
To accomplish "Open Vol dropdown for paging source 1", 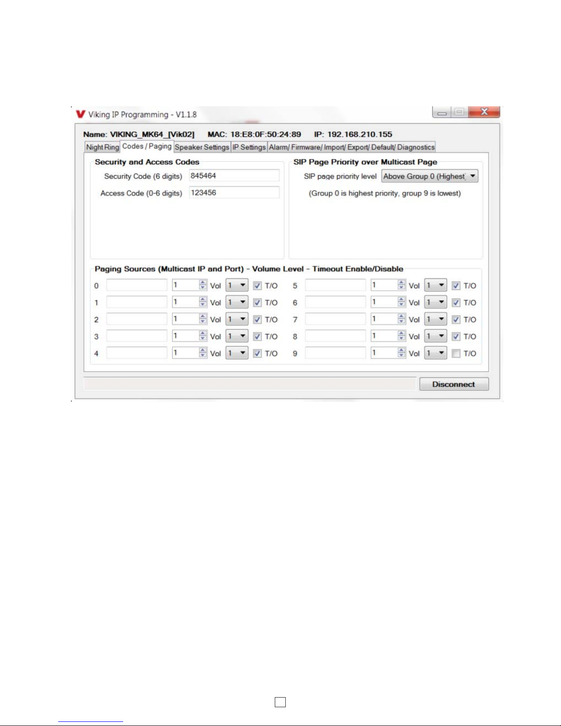I will click(x=237, y=302).
